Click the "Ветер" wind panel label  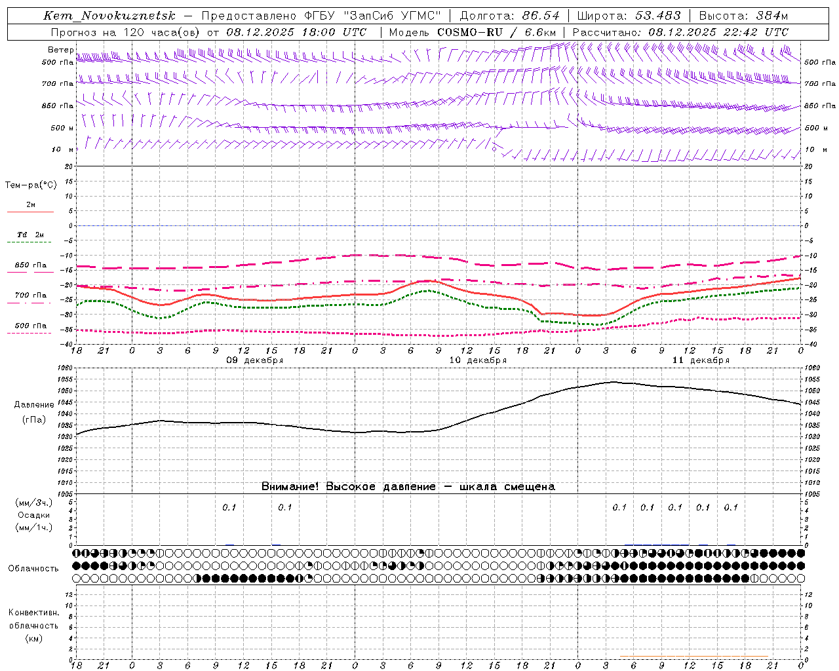60,50
